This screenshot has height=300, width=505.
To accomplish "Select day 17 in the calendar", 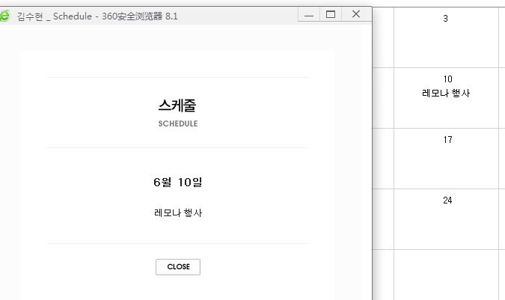I will coord(447,140).
